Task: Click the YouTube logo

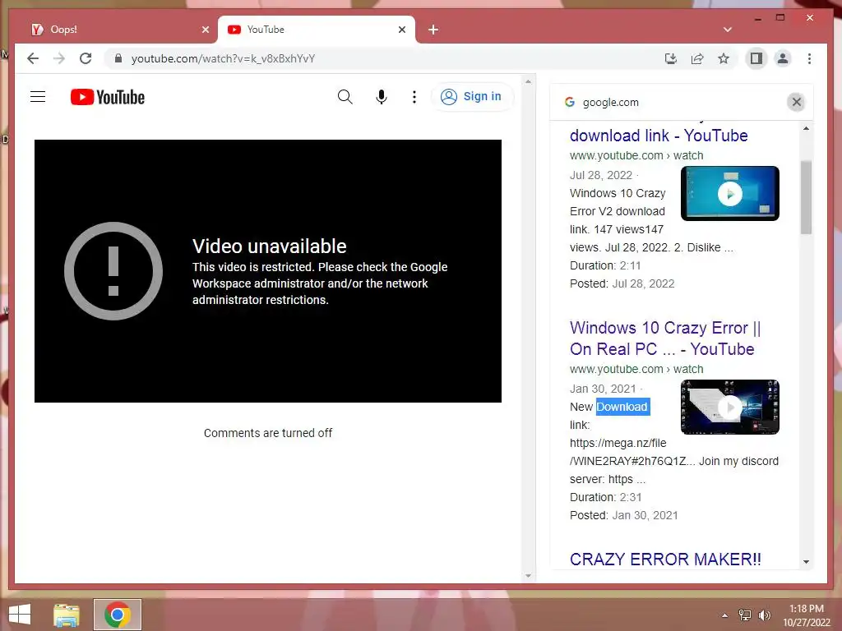Action: point(108,97)
